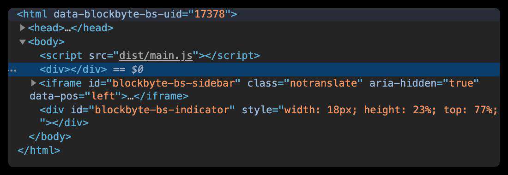Click the "top: 77%;" style text
Screen dimensions: 508x175
coord(471,110)
